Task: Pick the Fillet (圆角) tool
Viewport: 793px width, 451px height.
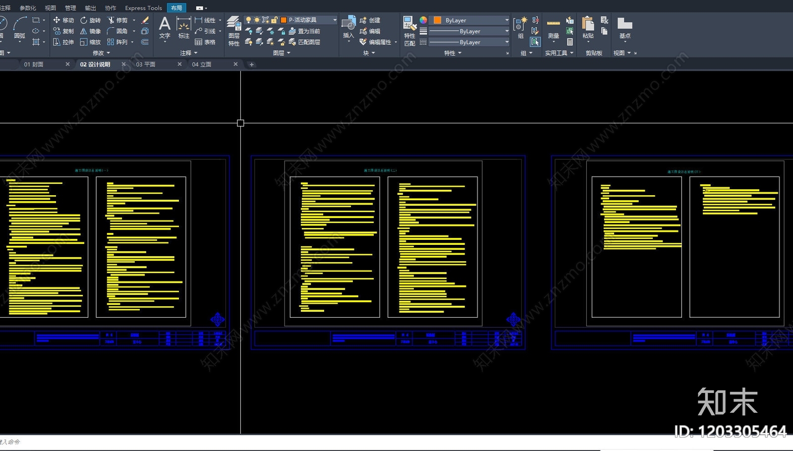Action: (117, 31)
